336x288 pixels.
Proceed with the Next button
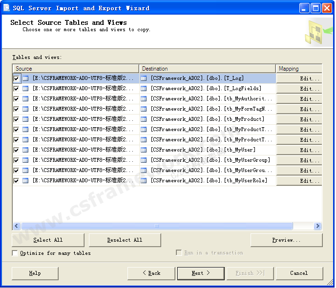click(200, 273)
